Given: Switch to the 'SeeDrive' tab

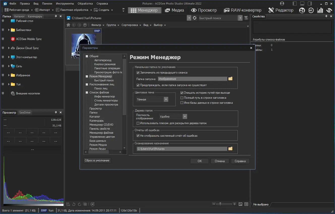Looking at the screenshot, I should [25, 113].
